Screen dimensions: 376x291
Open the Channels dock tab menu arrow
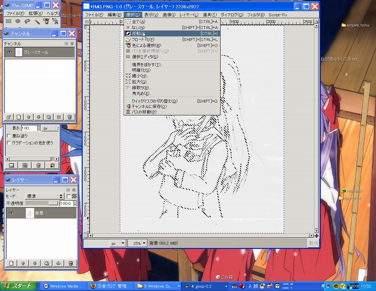(66, 43)
